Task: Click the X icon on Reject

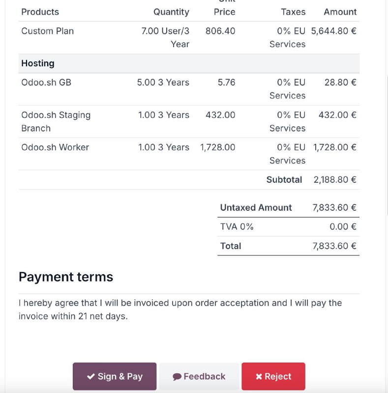Action: [x=259, y=376]
